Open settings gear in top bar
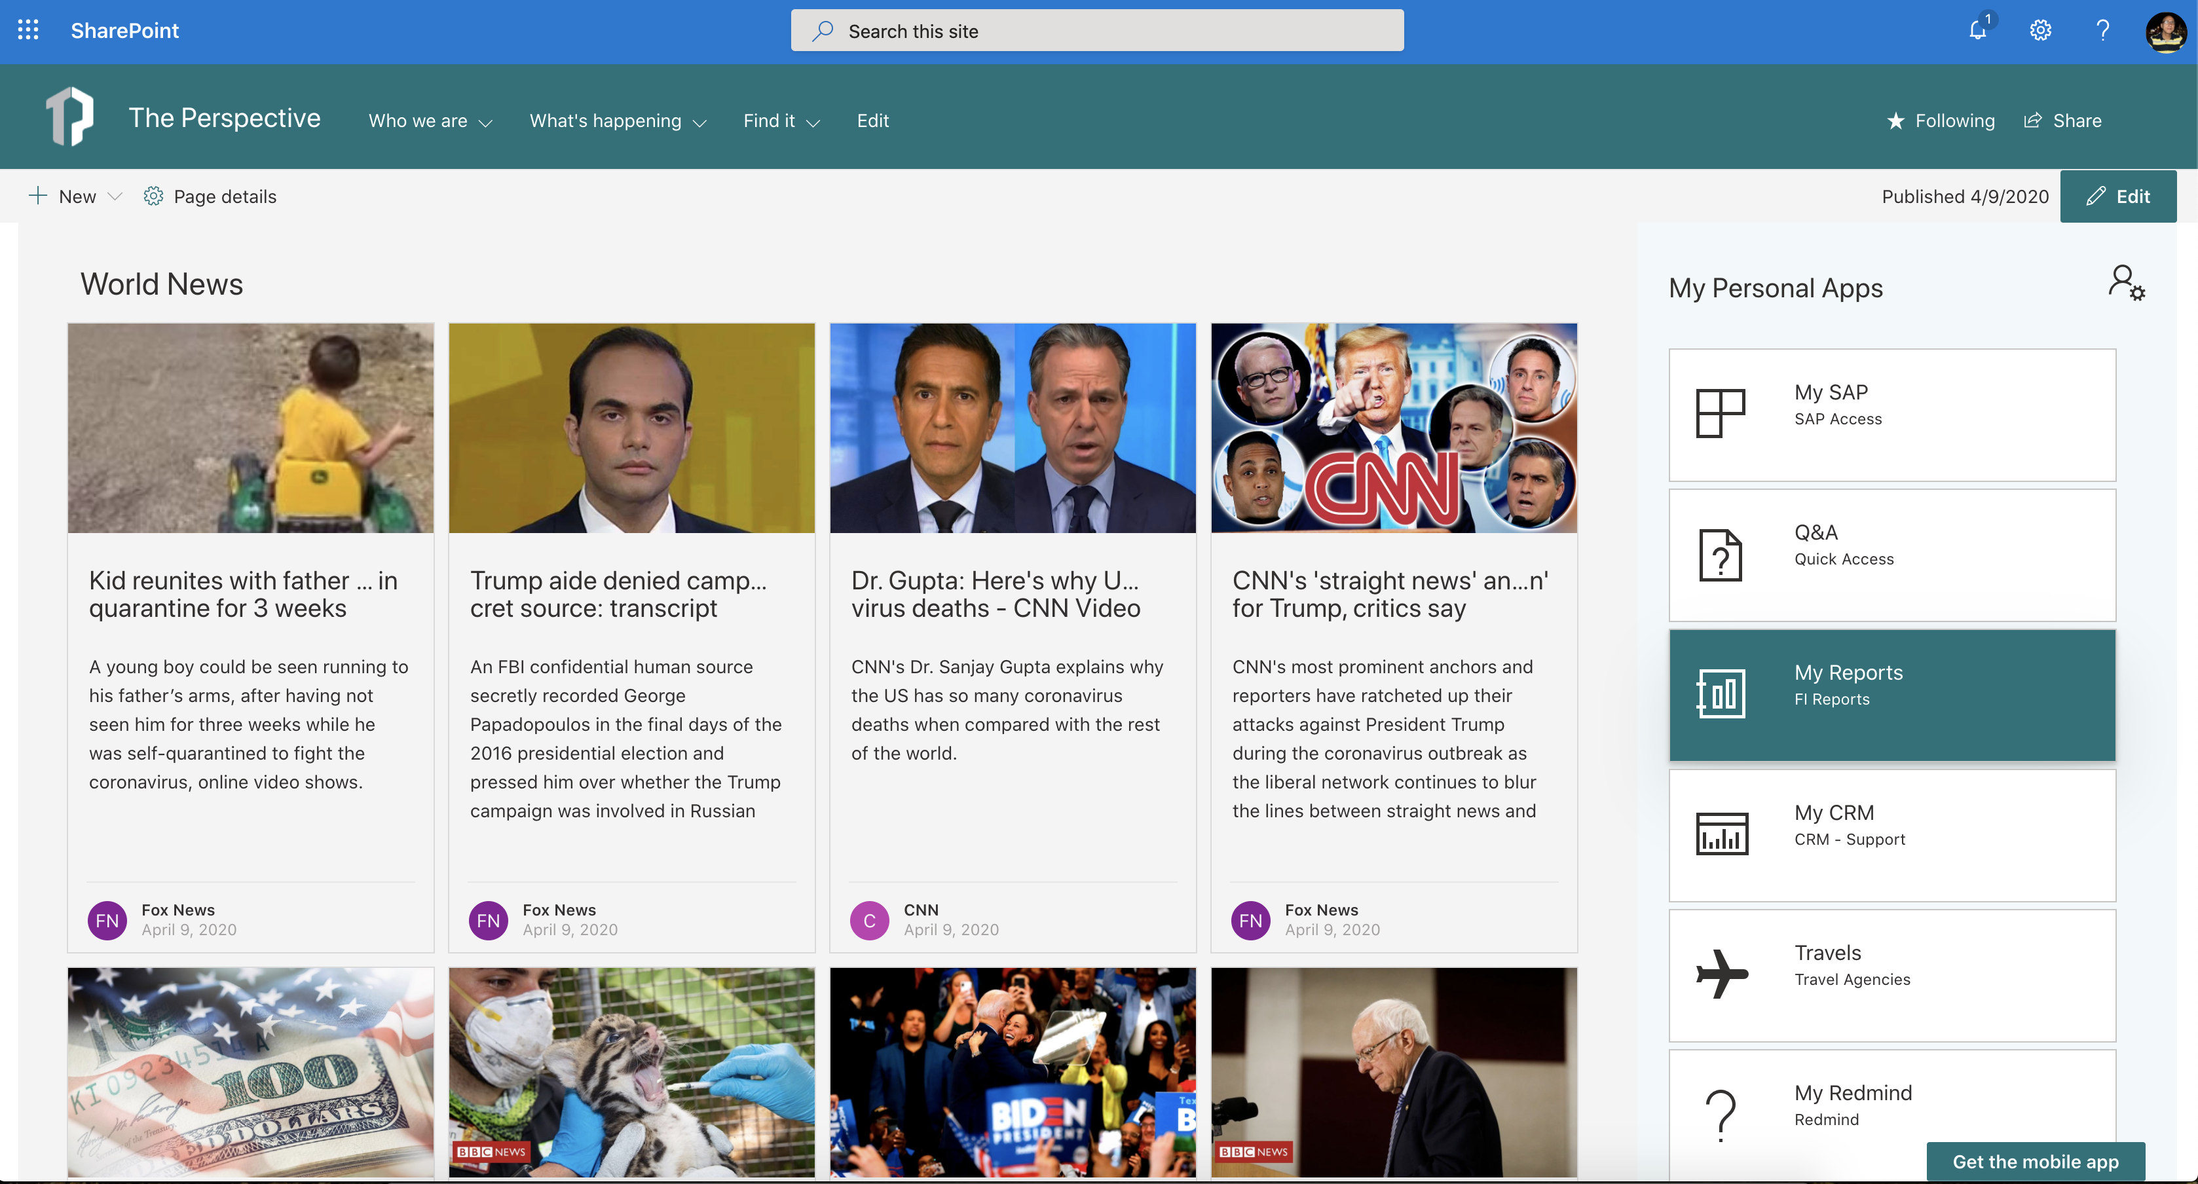 coord(2040,31)
